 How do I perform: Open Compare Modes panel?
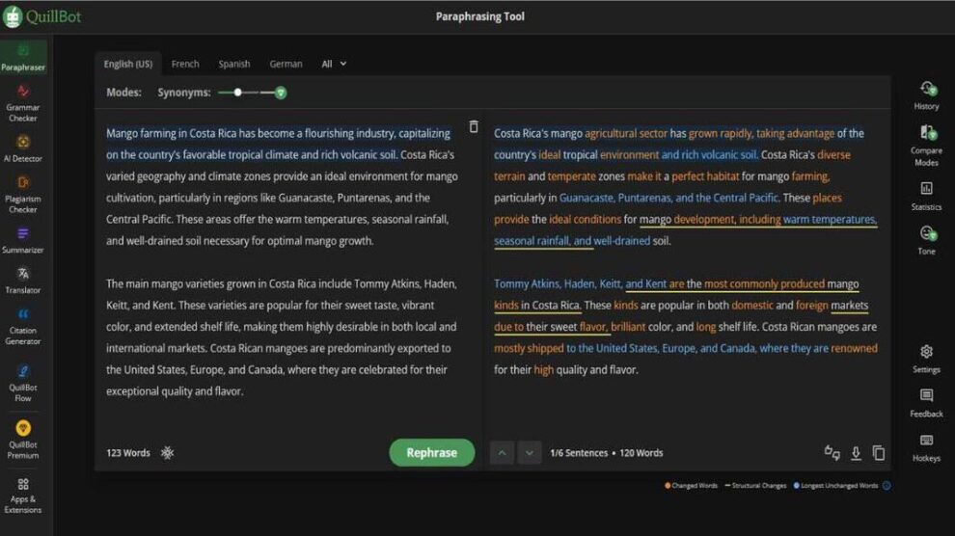pyautogui.click(x=926, y=146)
